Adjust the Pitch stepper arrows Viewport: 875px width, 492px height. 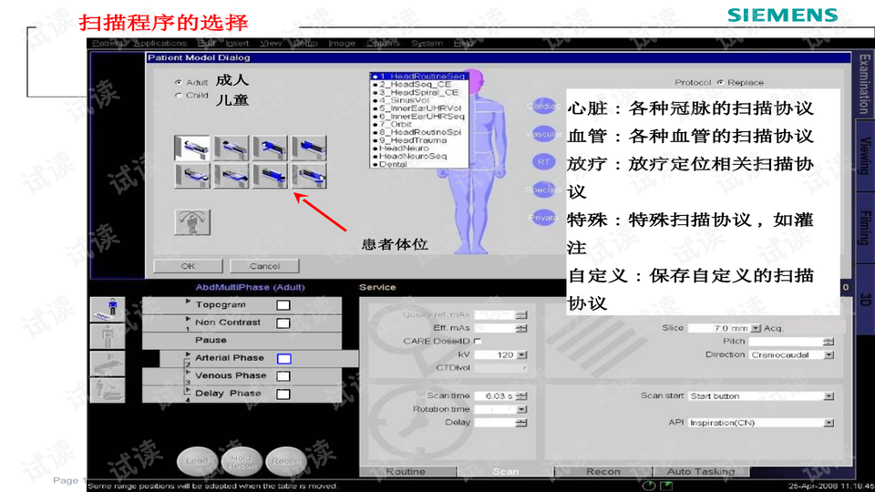(x=829, y=342)
